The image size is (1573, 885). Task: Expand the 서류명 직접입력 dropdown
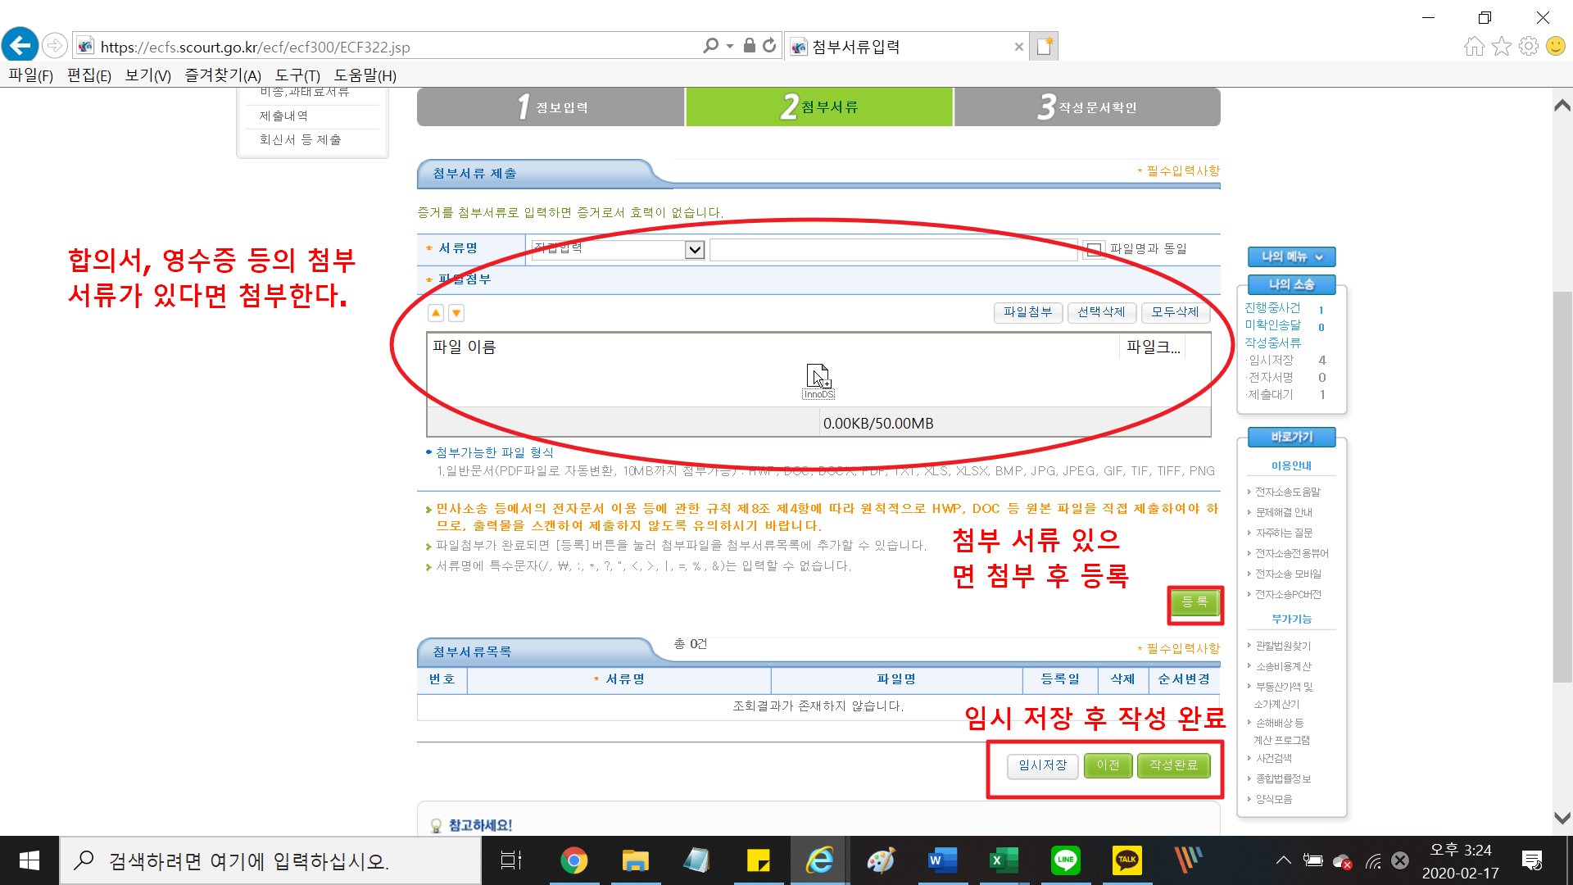(x=694, y=249)
